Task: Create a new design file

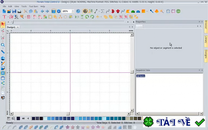Action: point(4,11)
